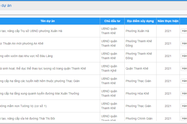This screenshot has height=124, width=187.
Task: Click year 2021 in the kiệt hẻm Thạc Gián row
Action: click(168, 81)
